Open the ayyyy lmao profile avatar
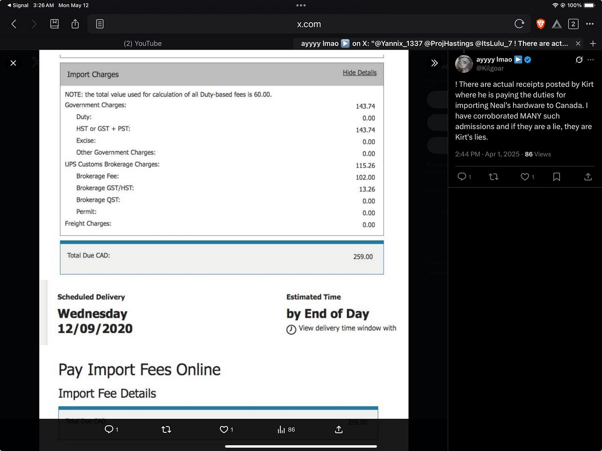This screenshot has height=451, width=602. (x=464, y=64)
